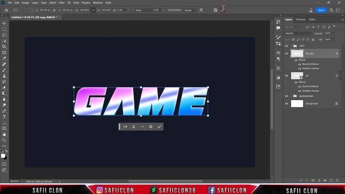The image size is (345, 194).
Task: Open the File menu
Action: 10,3
